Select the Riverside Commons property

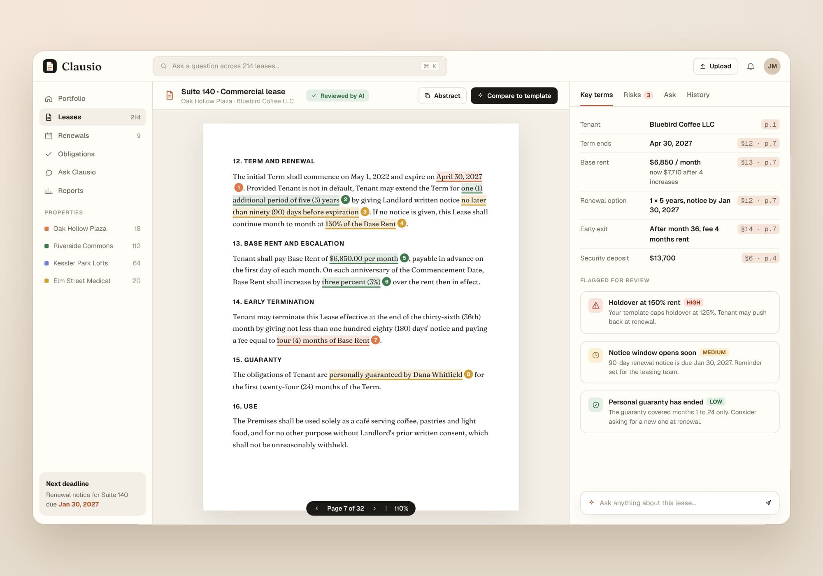93,246
